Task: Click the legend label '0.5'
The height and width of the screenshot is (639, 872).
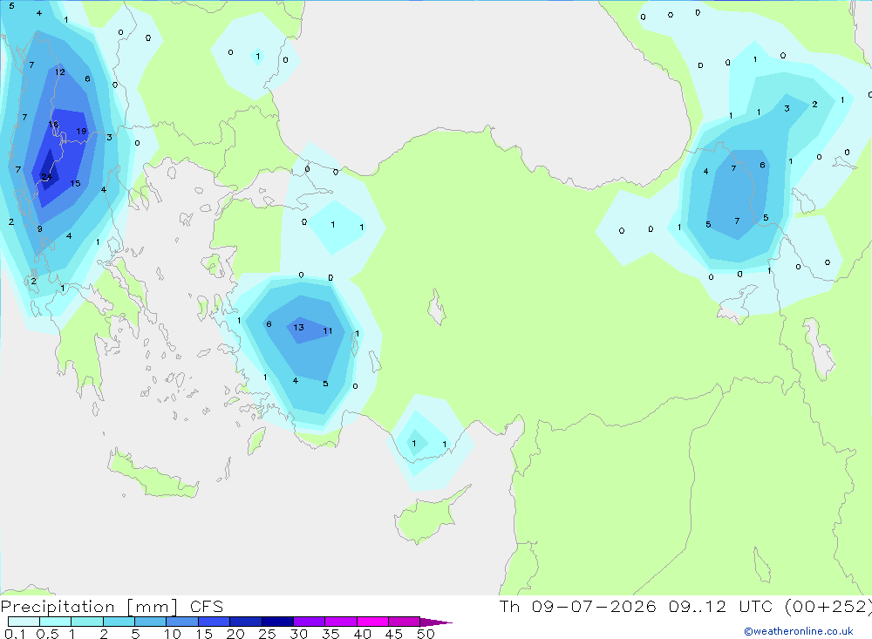Action: (47, 634)
